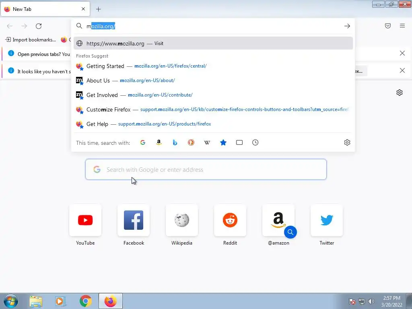Search this time with Amazon
The height and width of the screenshot is (309, 412).
coord(159,142)
